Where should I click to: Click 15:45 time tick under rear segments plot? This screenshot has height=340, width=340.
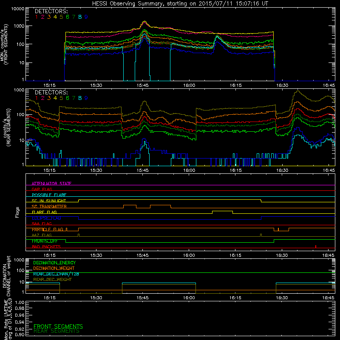point(142,170)
